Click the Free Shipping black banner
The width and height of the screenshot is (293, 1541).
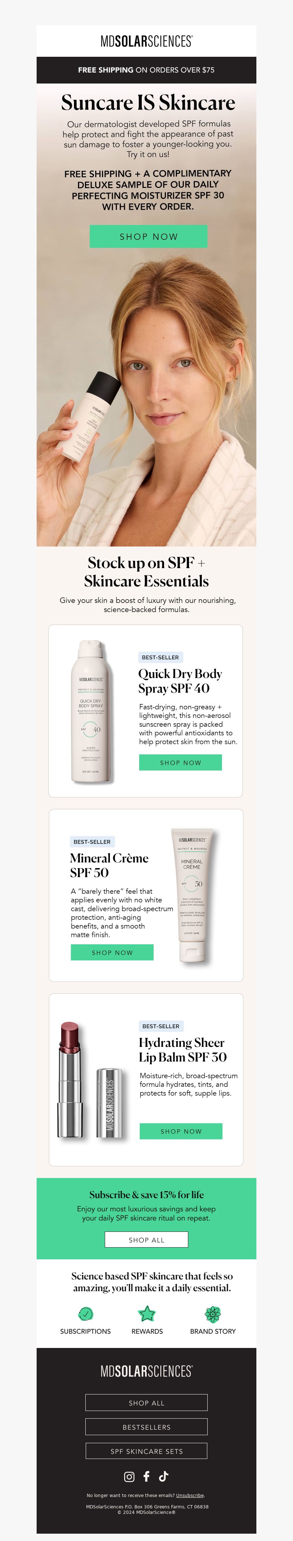click(146, 70)
